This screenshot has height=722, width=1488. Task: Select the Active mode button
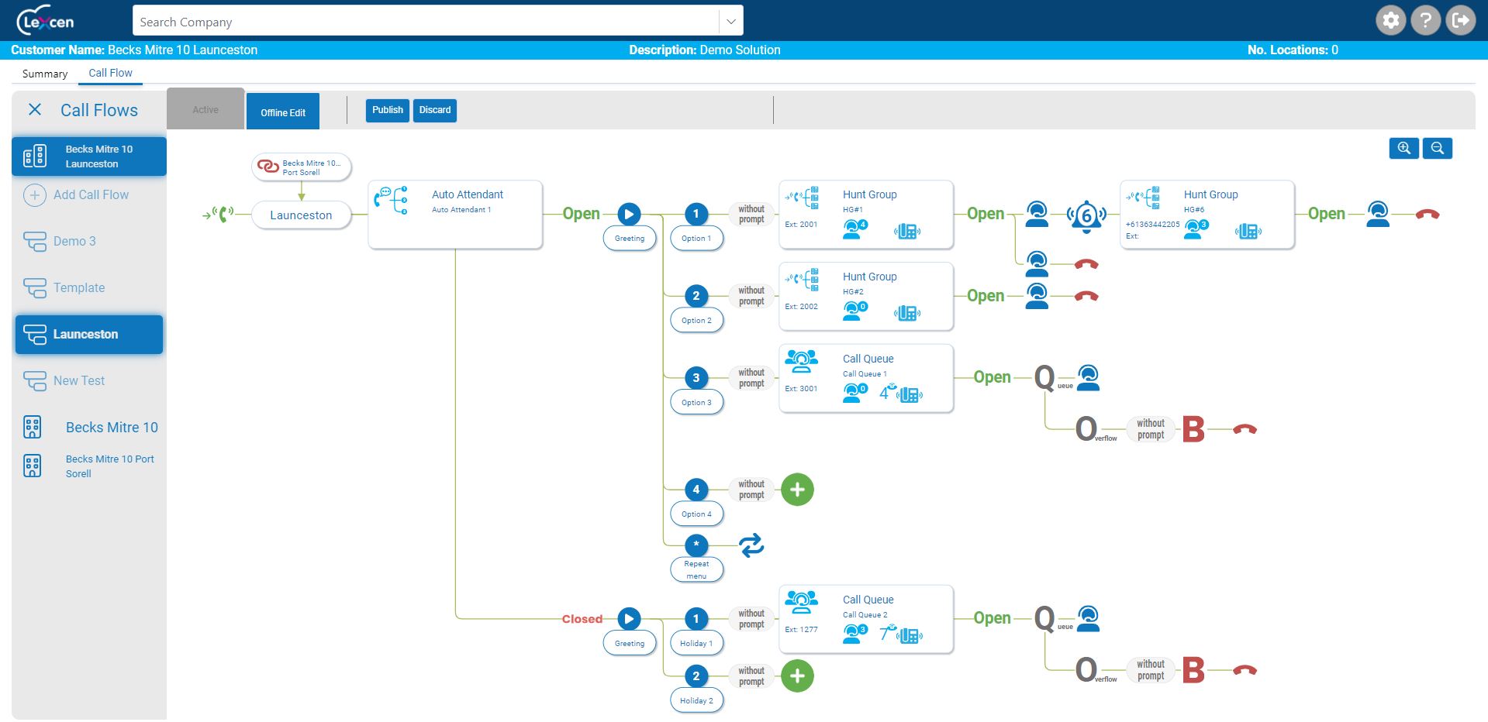pyautogui.click(x=204, y=109)
